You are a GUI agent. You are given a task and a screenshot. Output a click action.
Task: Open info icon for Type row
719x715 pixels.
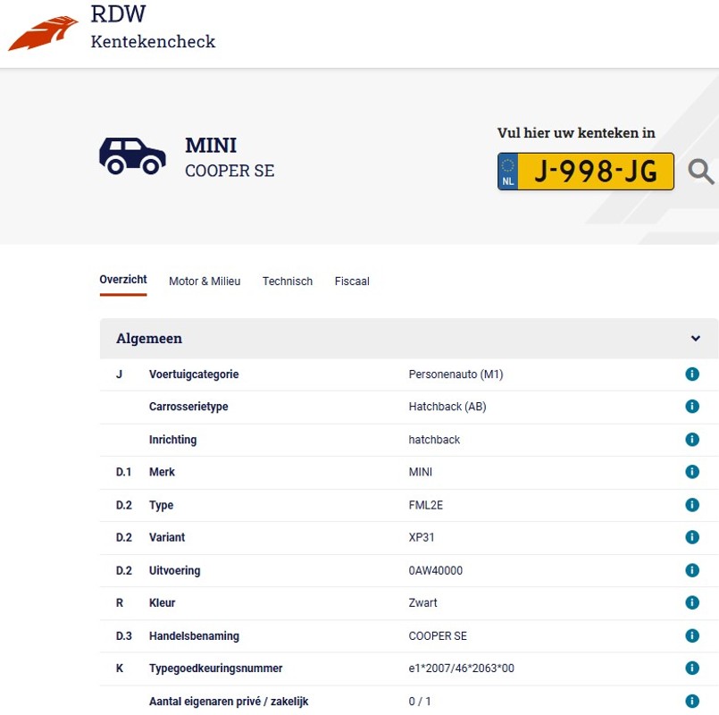tap(692, 505)
